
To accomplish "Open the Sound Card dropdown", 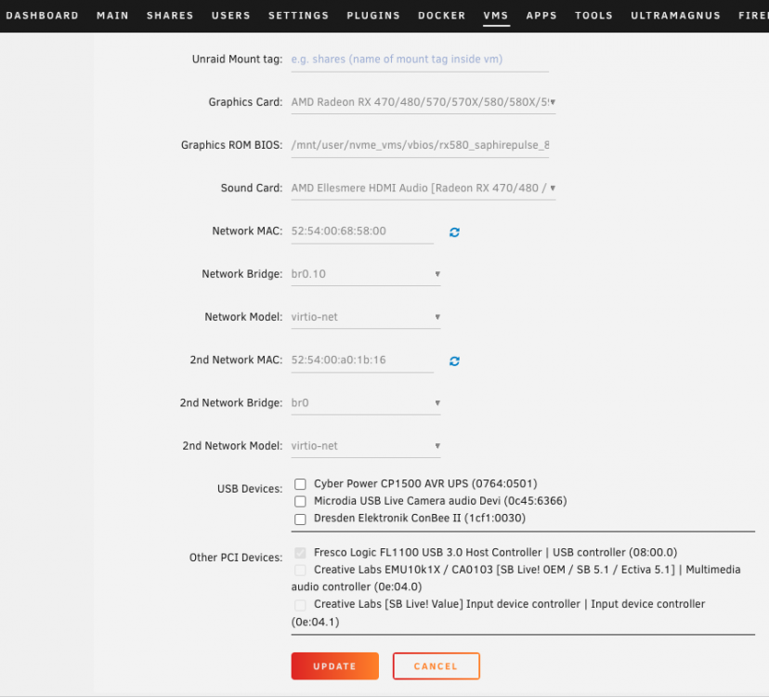I will (x=424, y=188).
